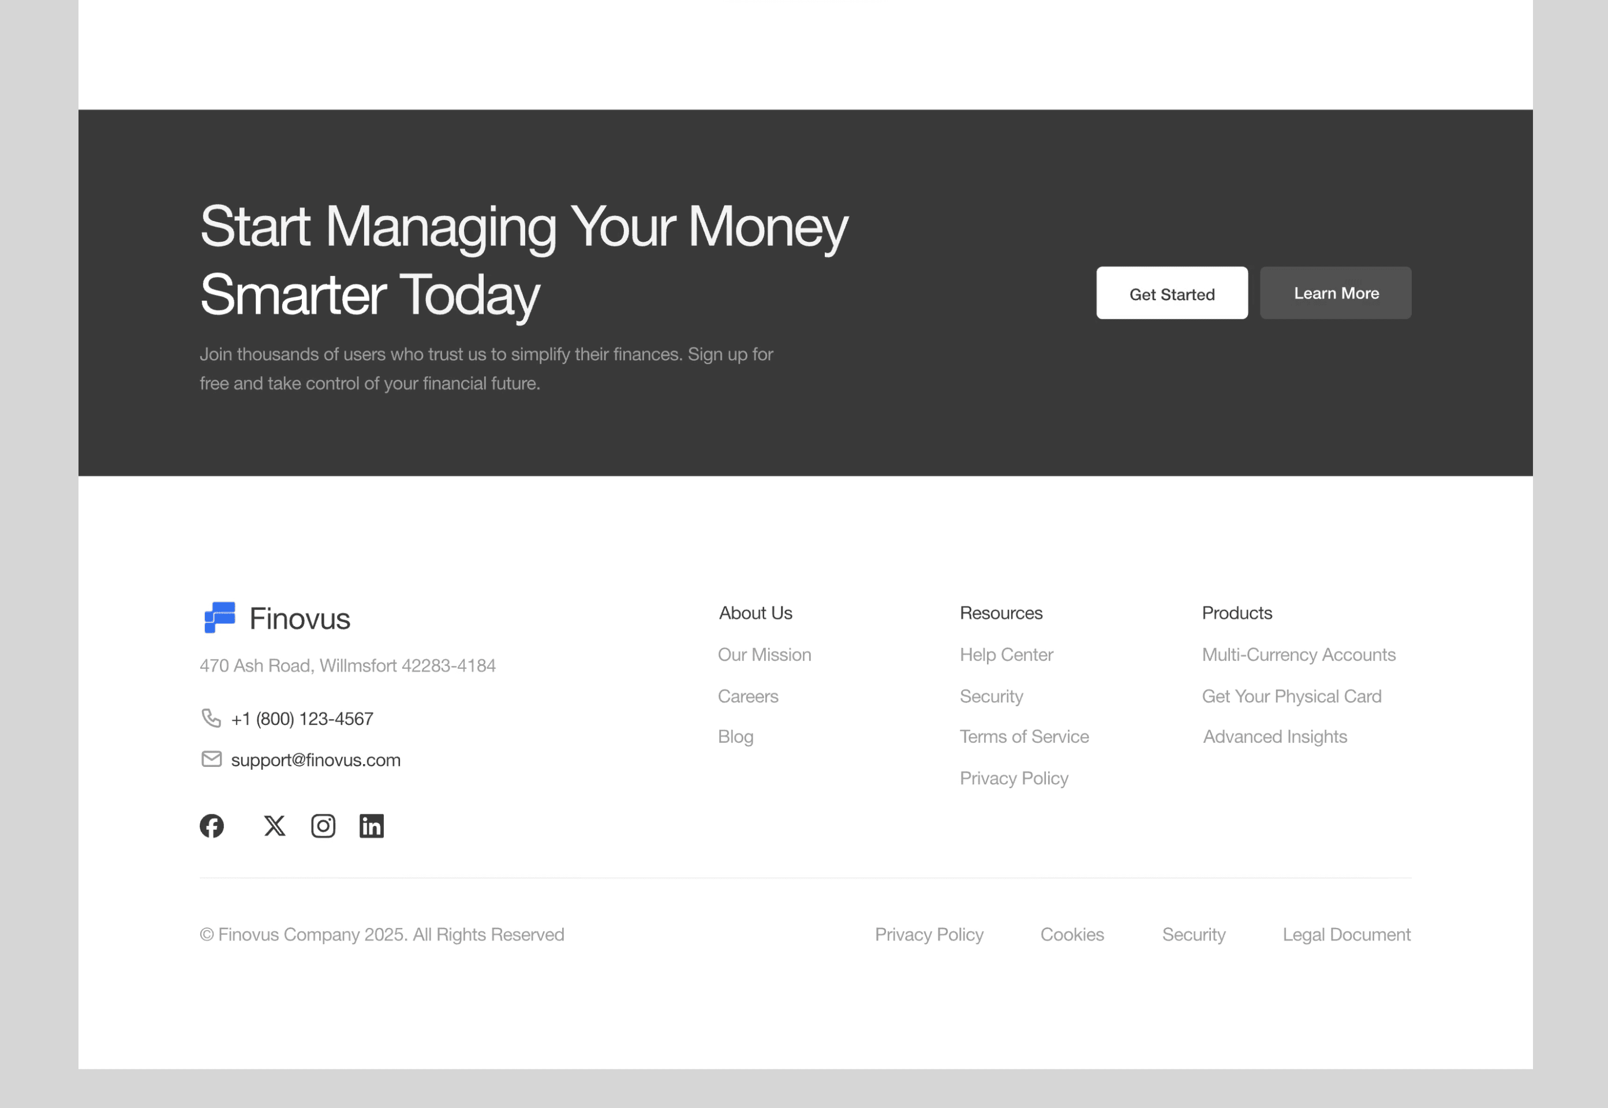
Task: Open the Instagram social icon
Action: tap(323, 825)
